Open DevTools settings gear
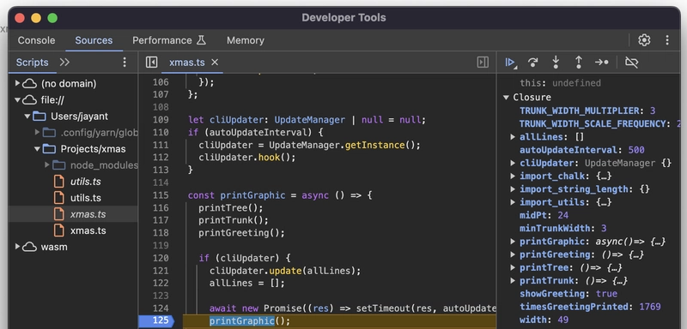Image resolution: width=687 pixels, height=329 pixels. [x=644, y=40]
